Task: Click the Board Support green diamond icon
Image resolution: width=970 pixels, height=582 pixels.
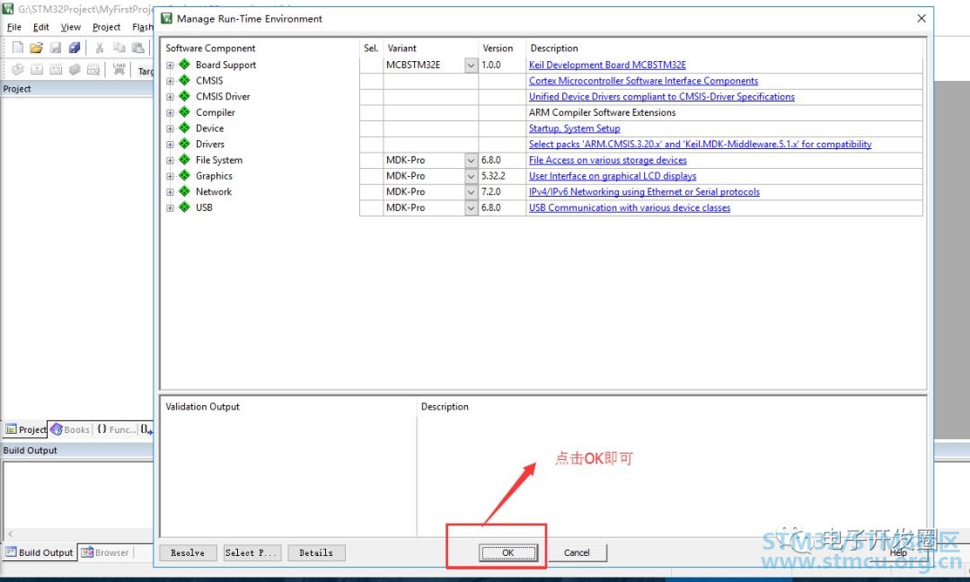Action: (184, 65)
